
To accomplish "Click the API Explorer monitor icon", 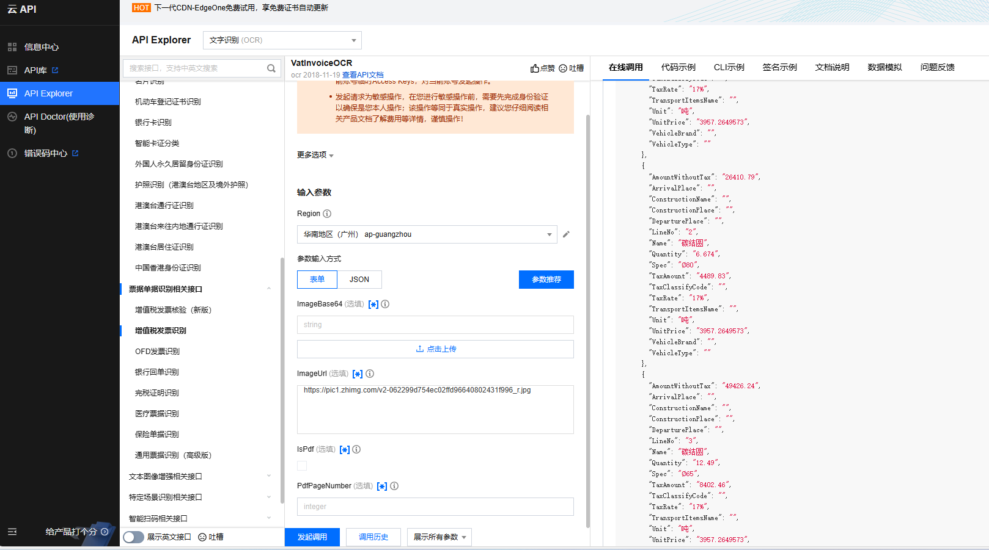I will [x=12, y=93].
